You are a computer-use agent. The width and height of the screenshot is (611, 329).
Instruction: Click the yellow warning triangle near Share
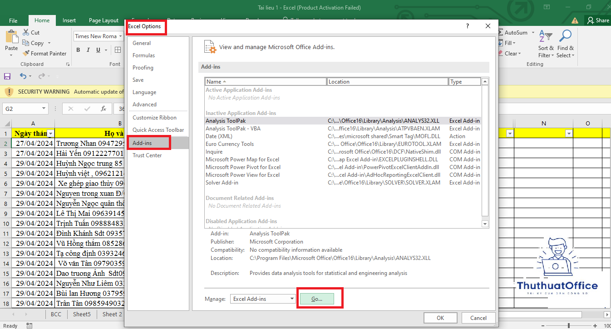pos(575,20)
